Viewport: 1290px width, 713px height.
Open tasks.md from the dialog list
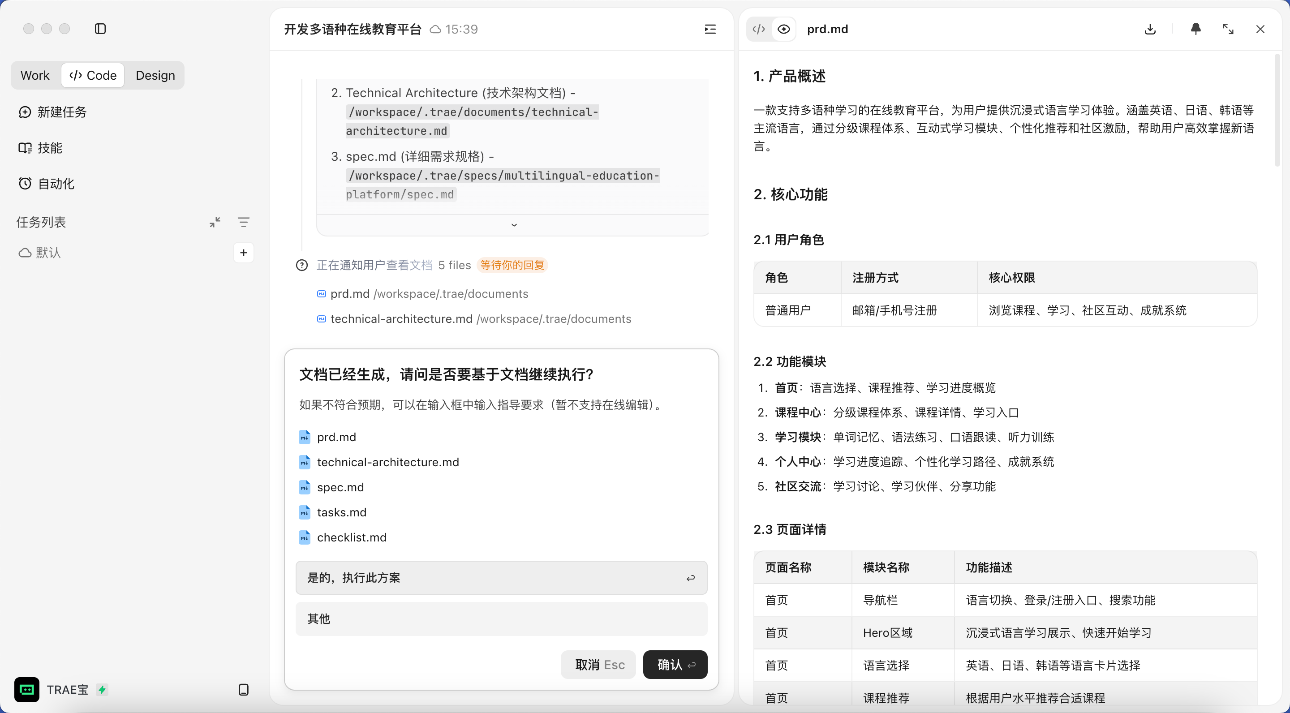pos(332,512)
